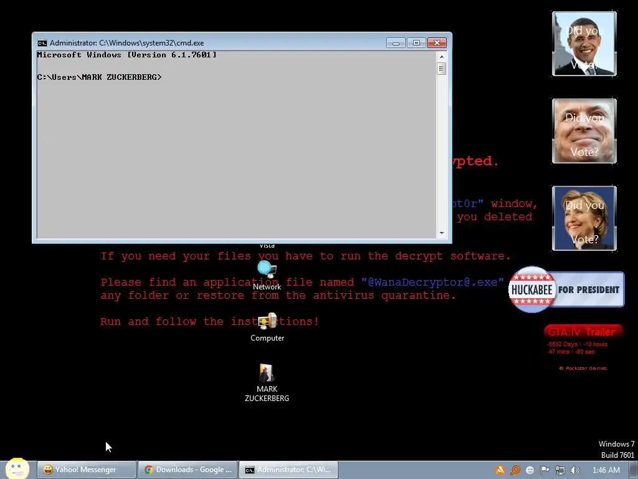This screenshot has height=479, width=638.
Task: Click the Obama 'Did you Vote?' gadget
Action: 584,44
